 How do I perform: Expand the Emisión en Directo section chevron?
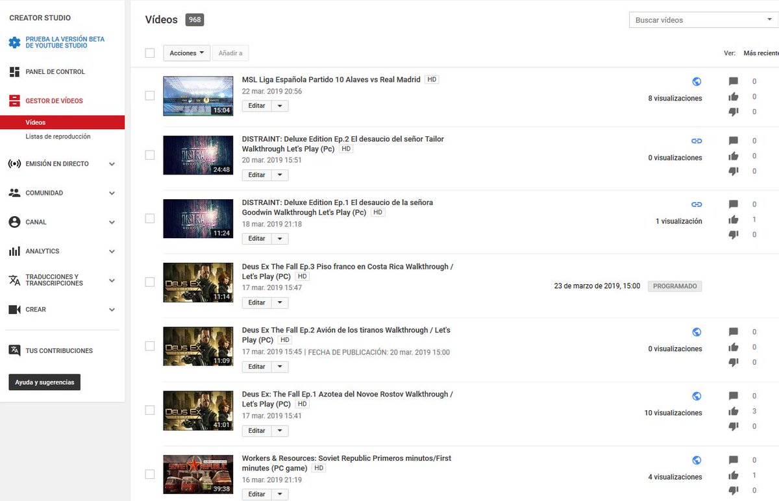112,164
